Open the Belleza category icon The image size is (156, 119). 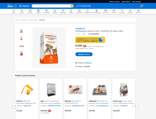(22, 11)
